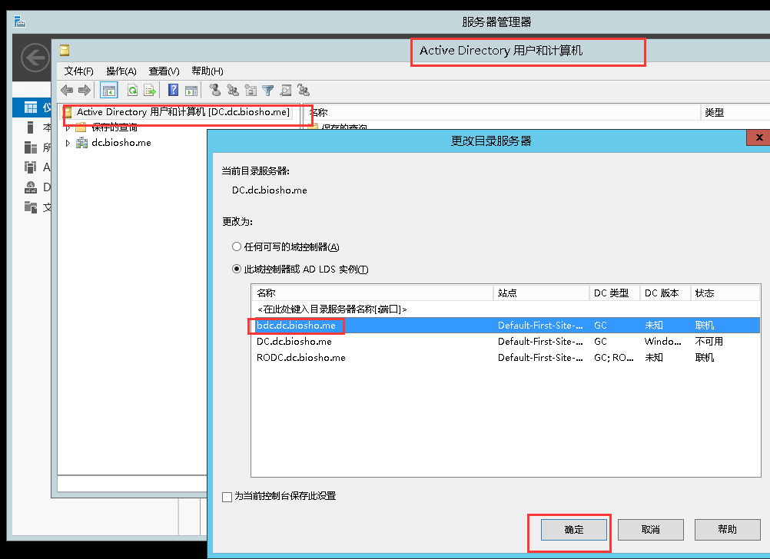Click the 不可用 status cell

tap(709, 342)
